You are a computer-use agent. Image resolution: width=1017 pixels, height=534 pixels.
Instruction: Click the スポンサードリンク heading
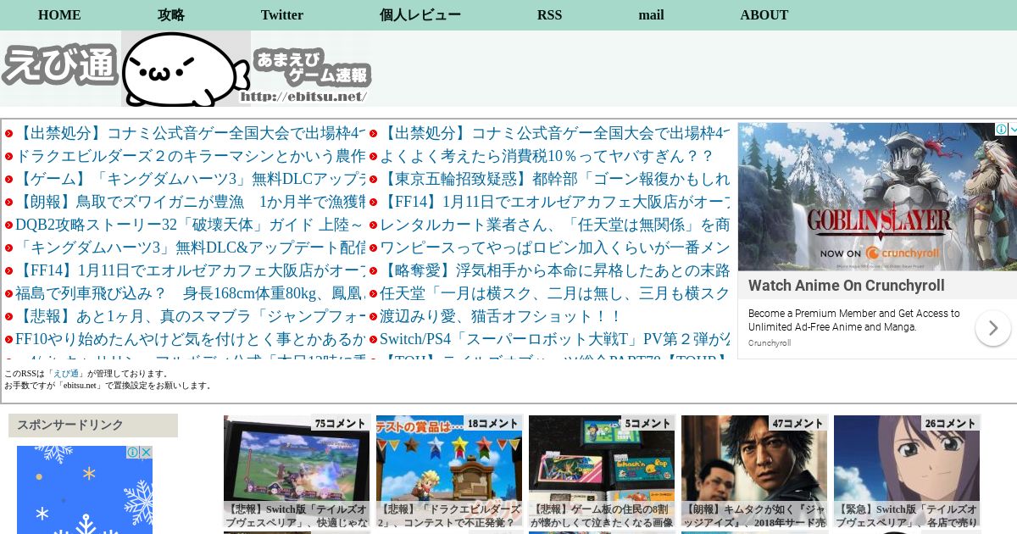(x=93, y=426)
